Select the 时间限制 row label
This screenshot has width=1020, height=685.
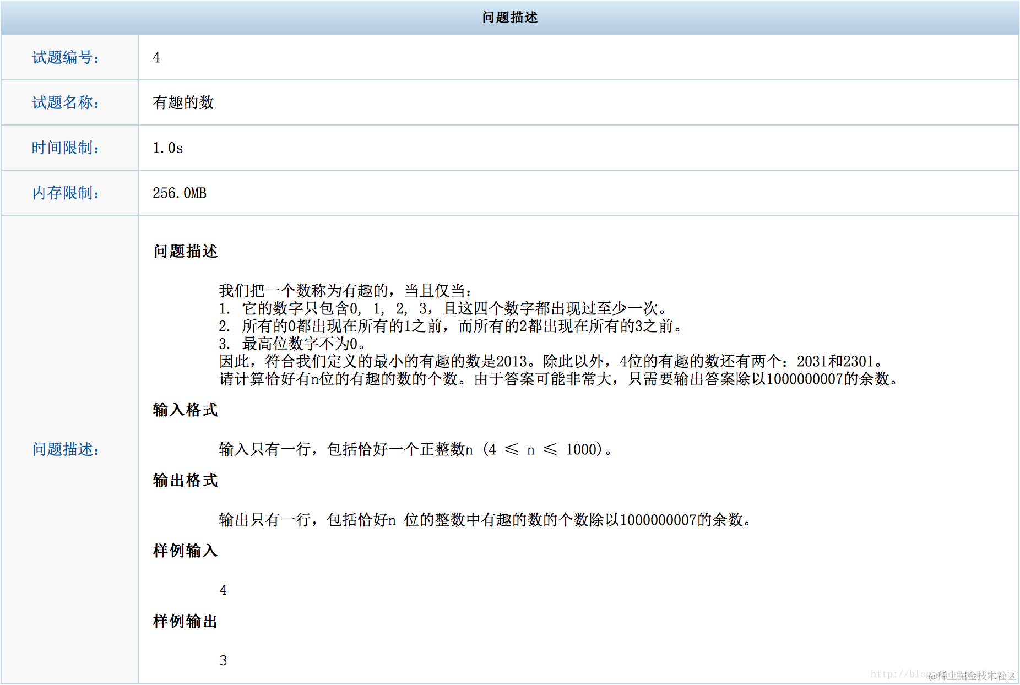click(x=66, y=148)
